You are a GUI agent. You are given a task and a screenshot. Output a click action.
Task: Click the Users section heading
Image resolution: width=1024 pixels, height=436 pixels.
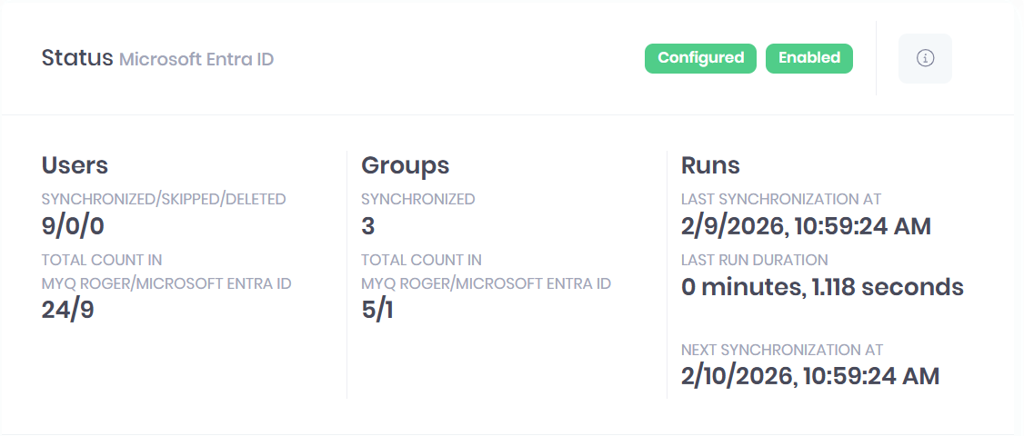[75, 165]
